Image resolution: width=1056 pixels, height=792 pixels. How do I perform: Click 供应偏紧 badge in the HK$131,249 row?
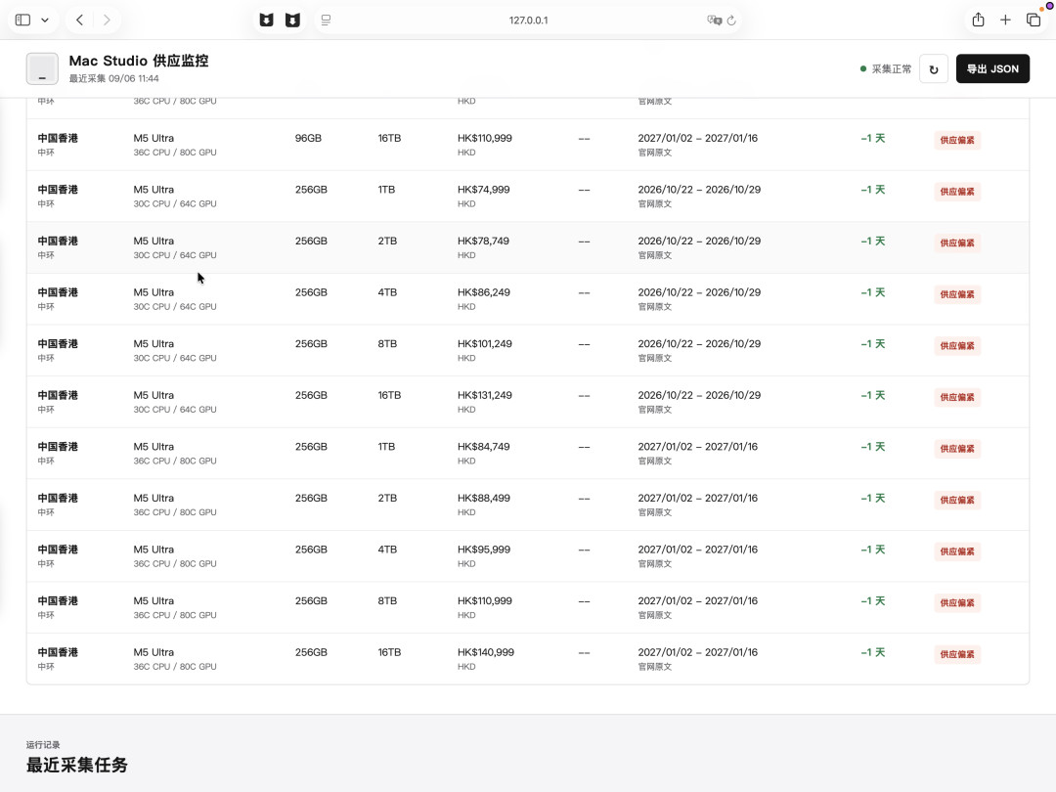coord(957,397)
